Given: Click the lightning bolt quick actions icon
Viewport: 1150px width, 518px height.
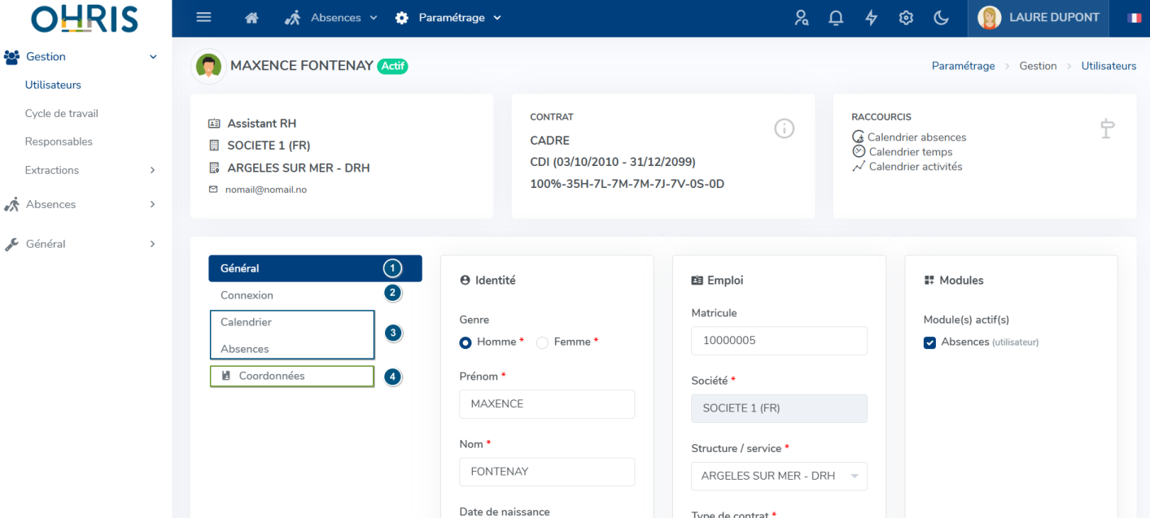Looking at the screenshot, I should (x=871, y=18).
